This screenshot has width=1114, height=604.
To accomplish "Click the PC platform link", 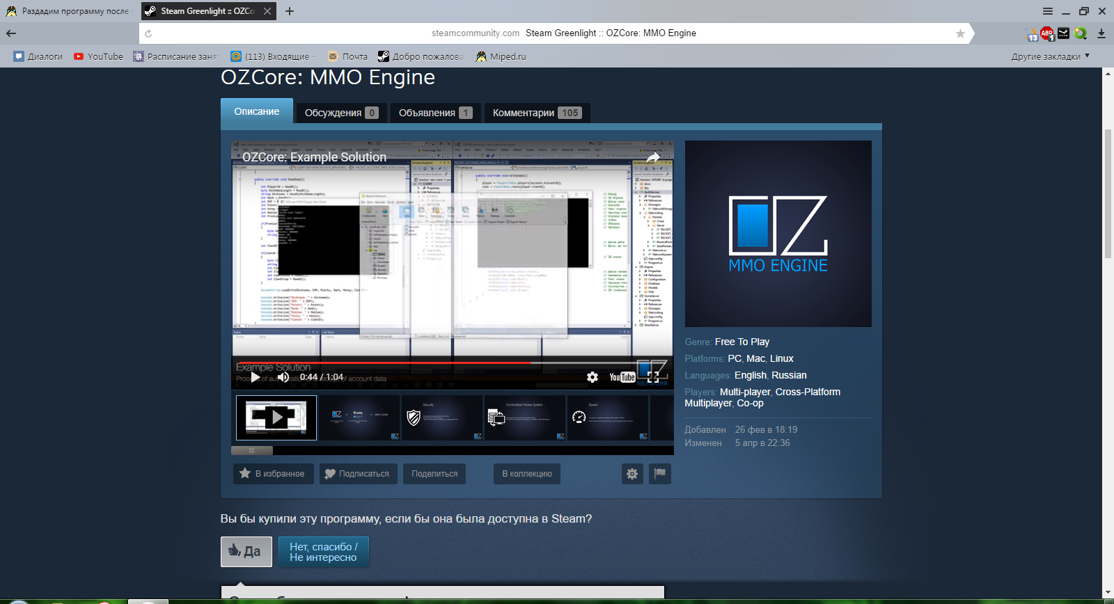I will tap(735, 358).
